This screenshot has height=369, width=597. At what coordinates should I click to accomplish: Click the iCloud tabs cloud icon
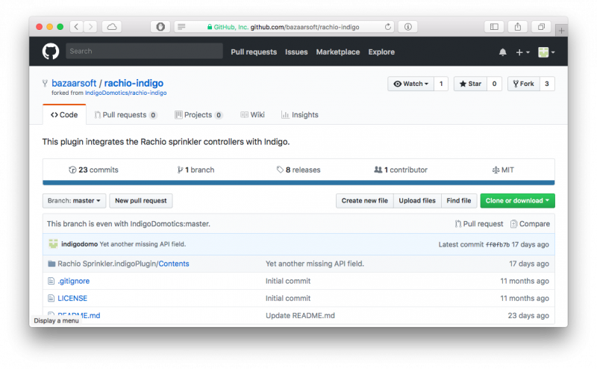[111, 27]
